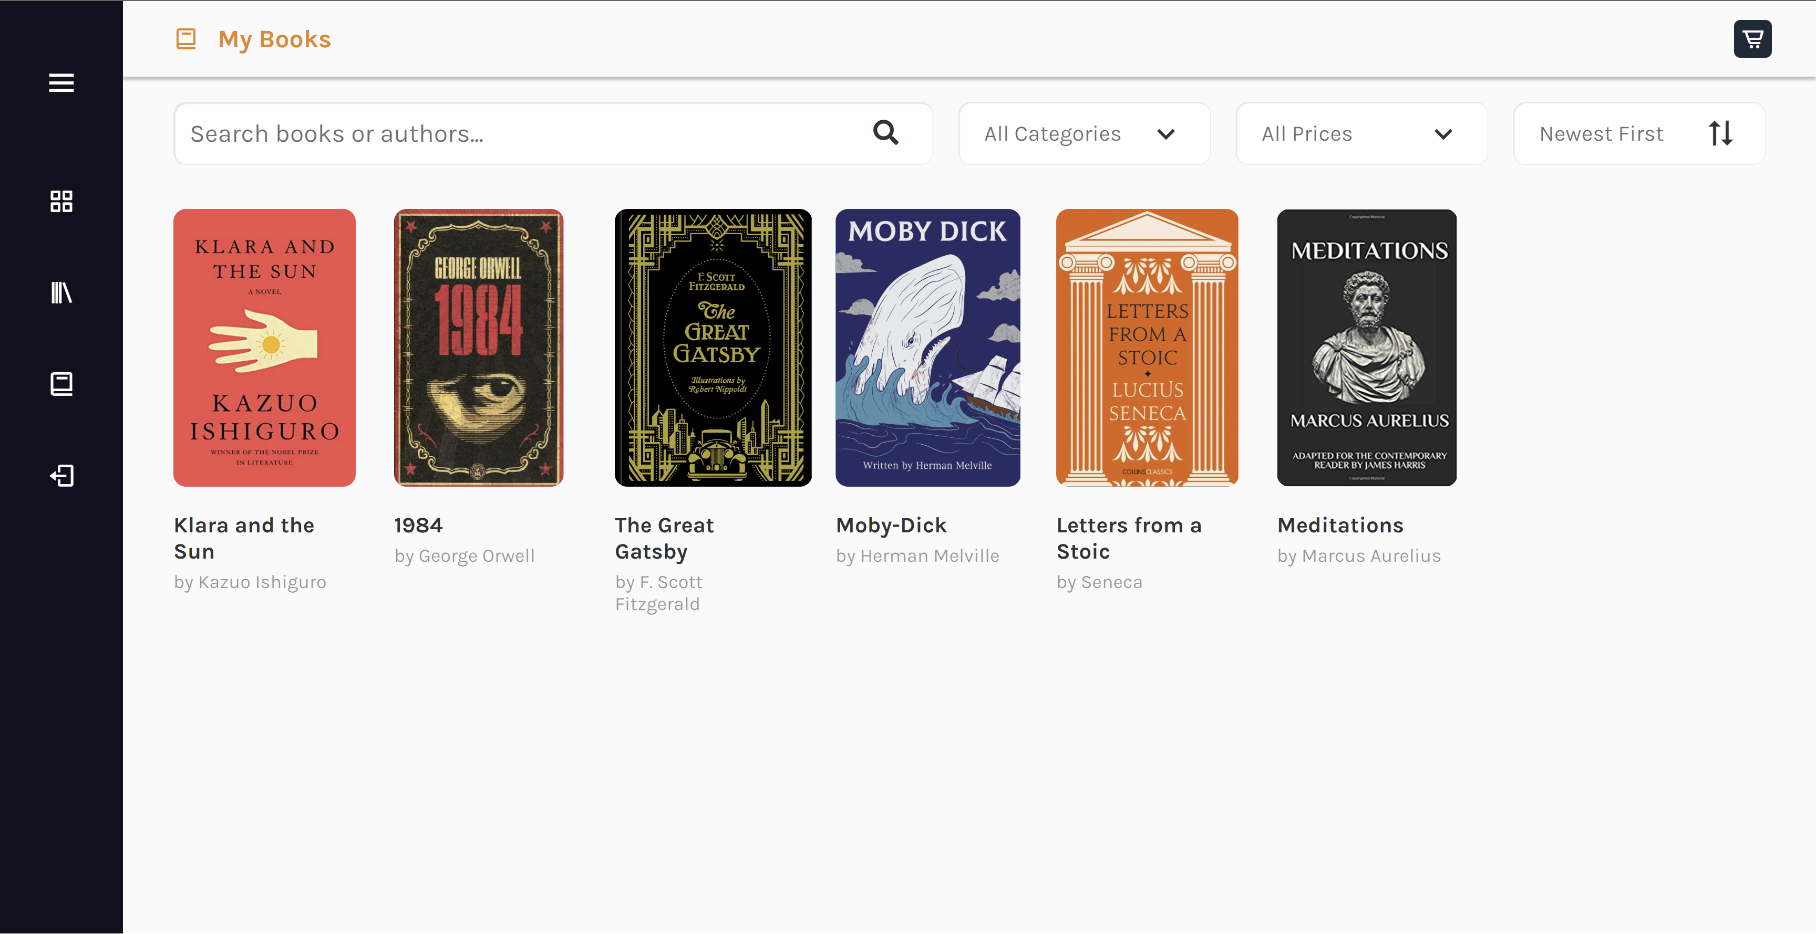Open the shopping cart button
Viewport: 1816px width, 934px height.
click(x=1752, y=39)
